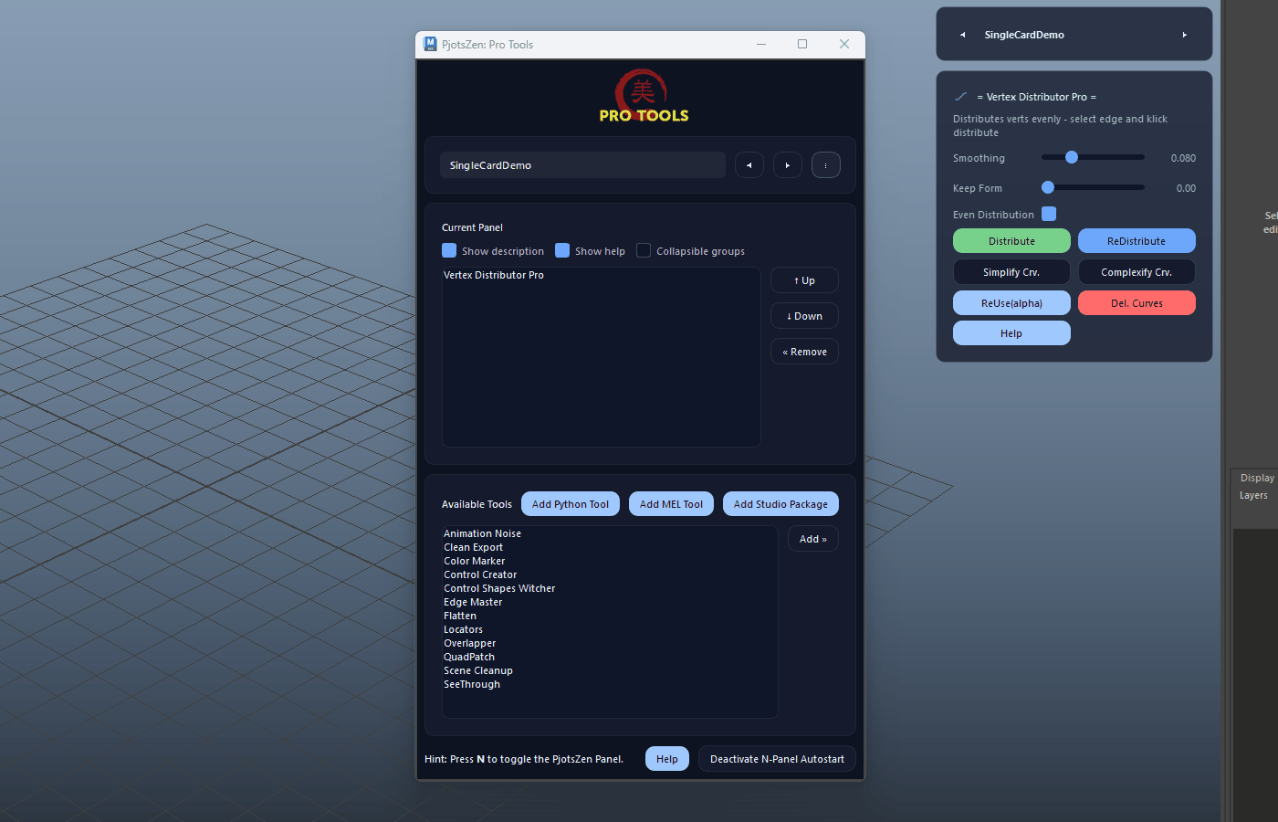Screen dimensions: 1278x822
Task: Click the green Distribute button
Action: [x=1011, y=241]
